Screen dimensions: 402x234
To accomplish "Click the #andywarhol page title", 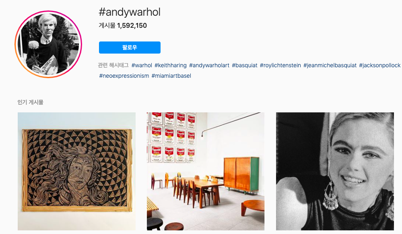I will [x=130, y=12].
